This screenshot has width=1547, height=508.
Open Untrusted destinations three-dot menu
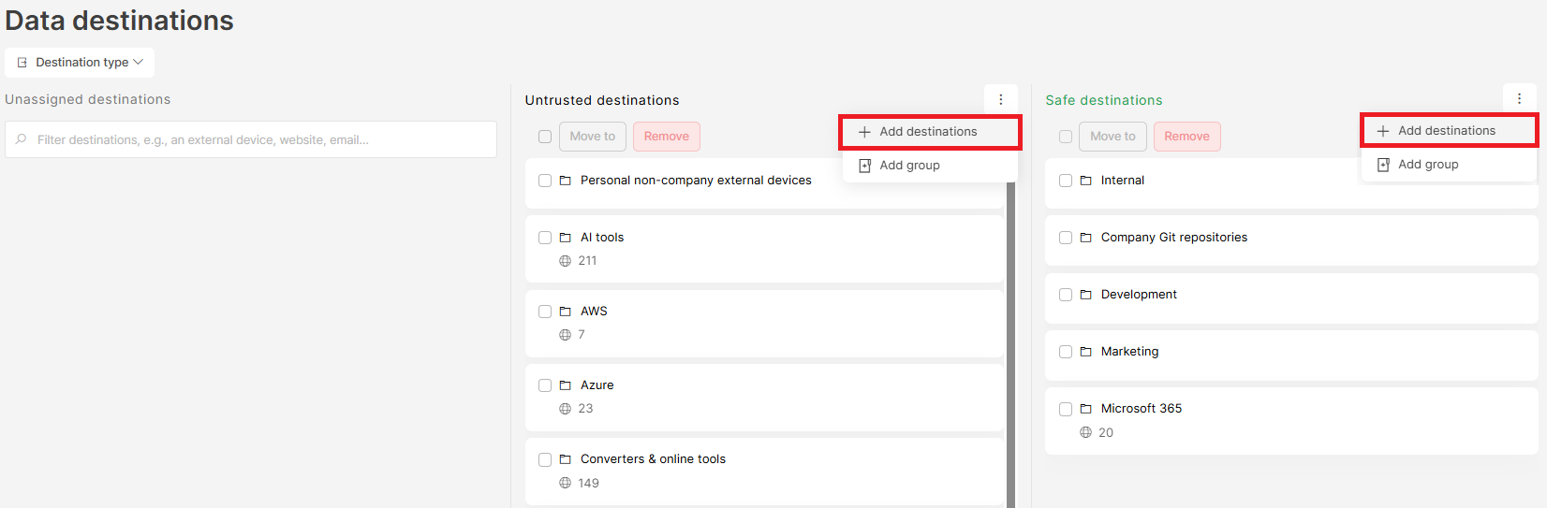pyautogui.click(x=1000, y=99)
